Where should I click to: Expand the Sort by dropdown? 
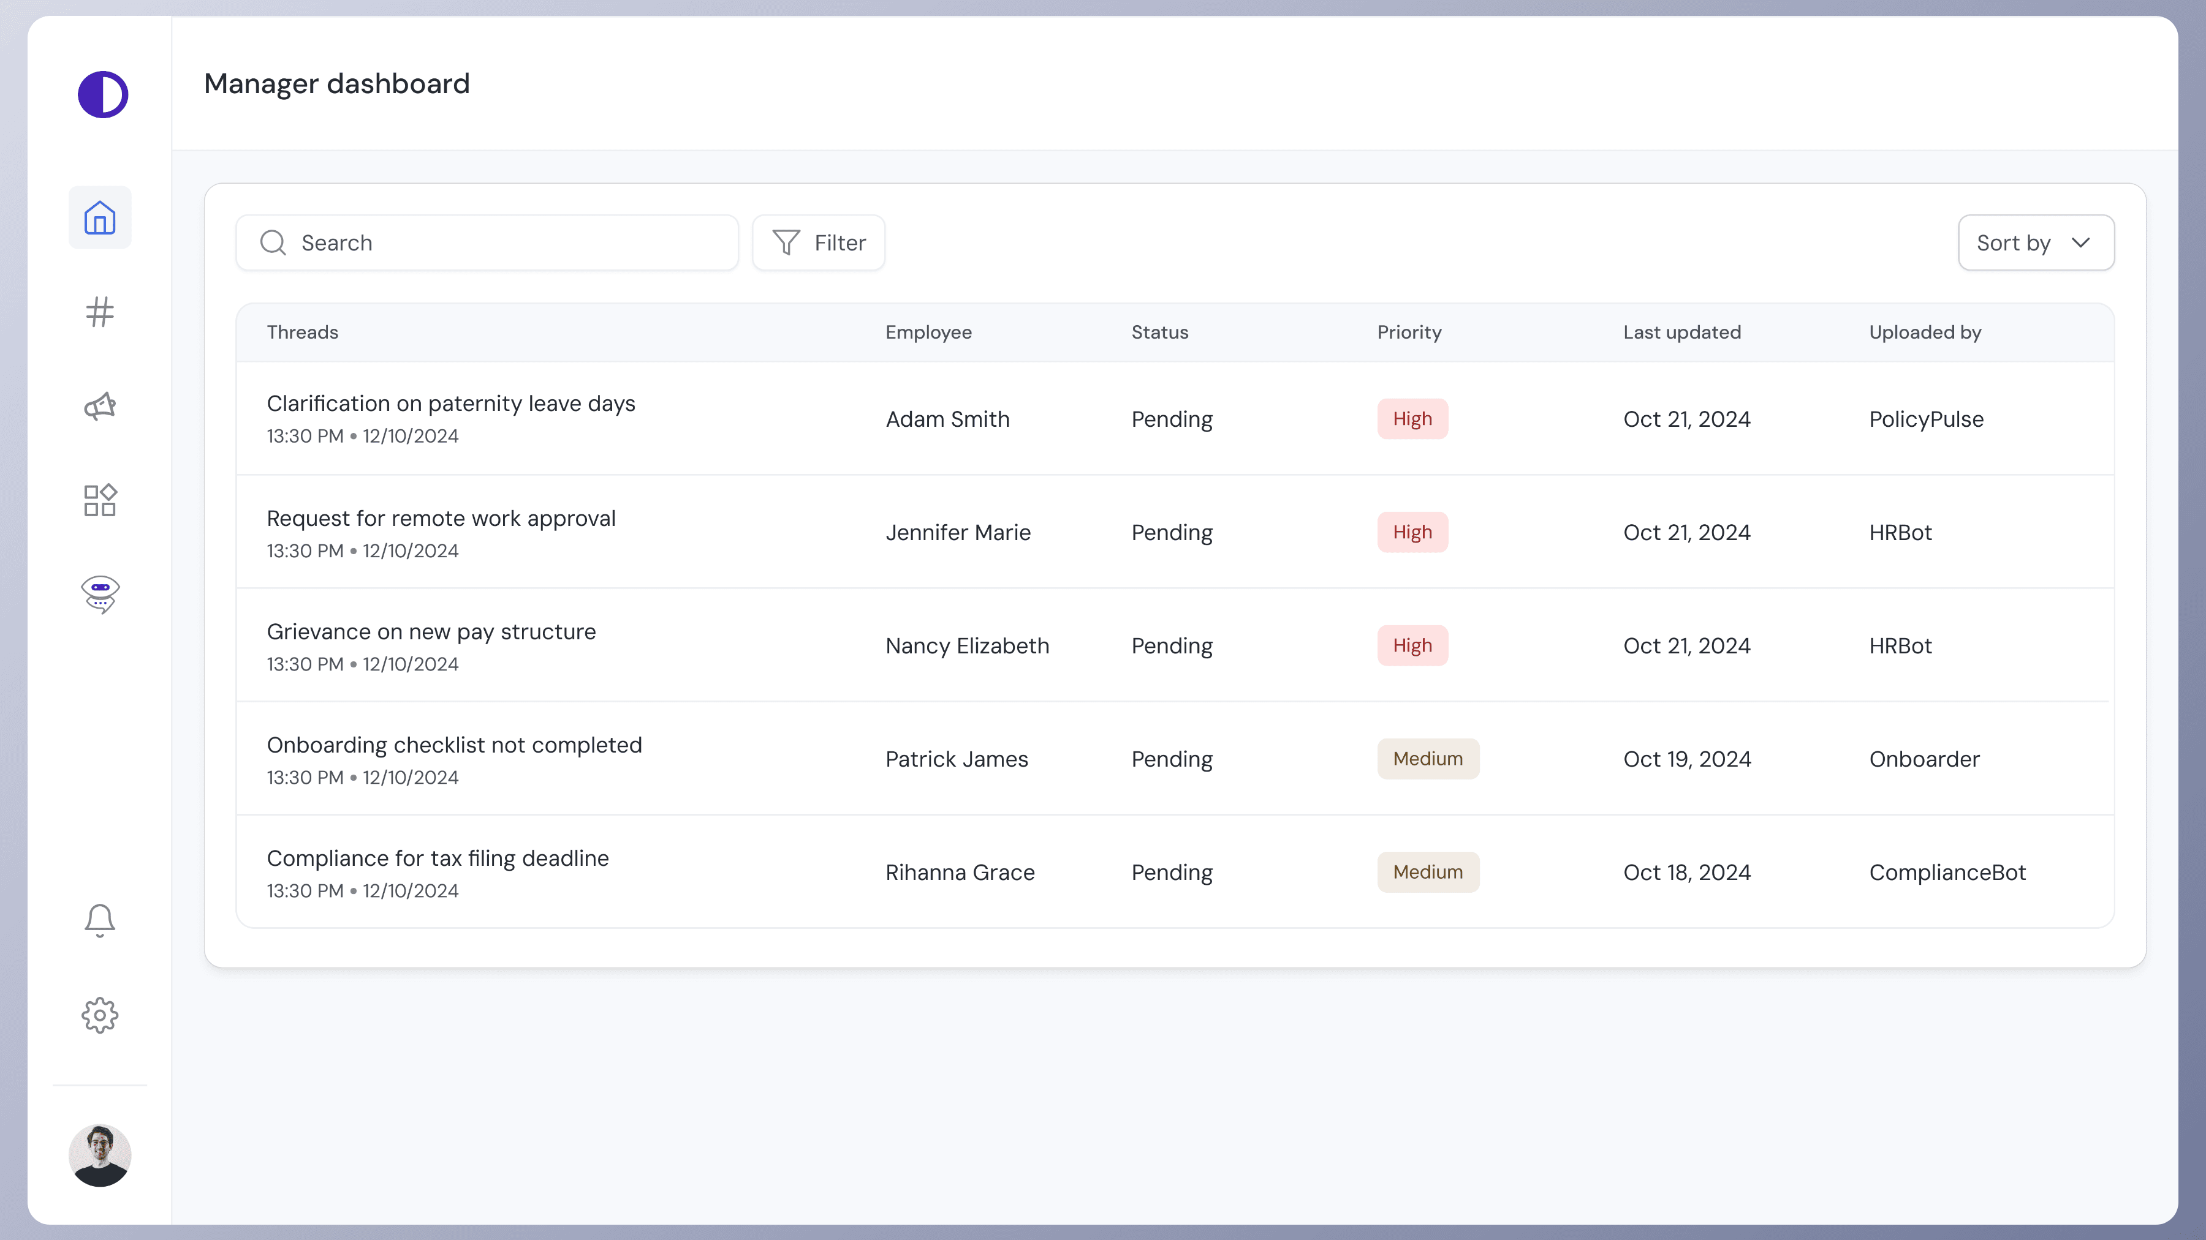[x=2036, y=243]
